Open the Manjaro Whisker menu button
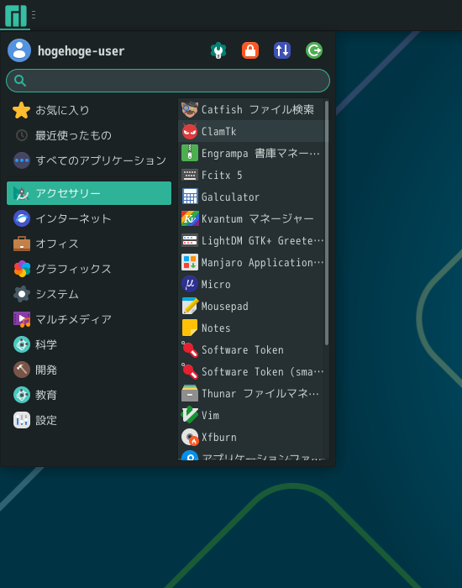The image size is (462, 588). (15, 15)
